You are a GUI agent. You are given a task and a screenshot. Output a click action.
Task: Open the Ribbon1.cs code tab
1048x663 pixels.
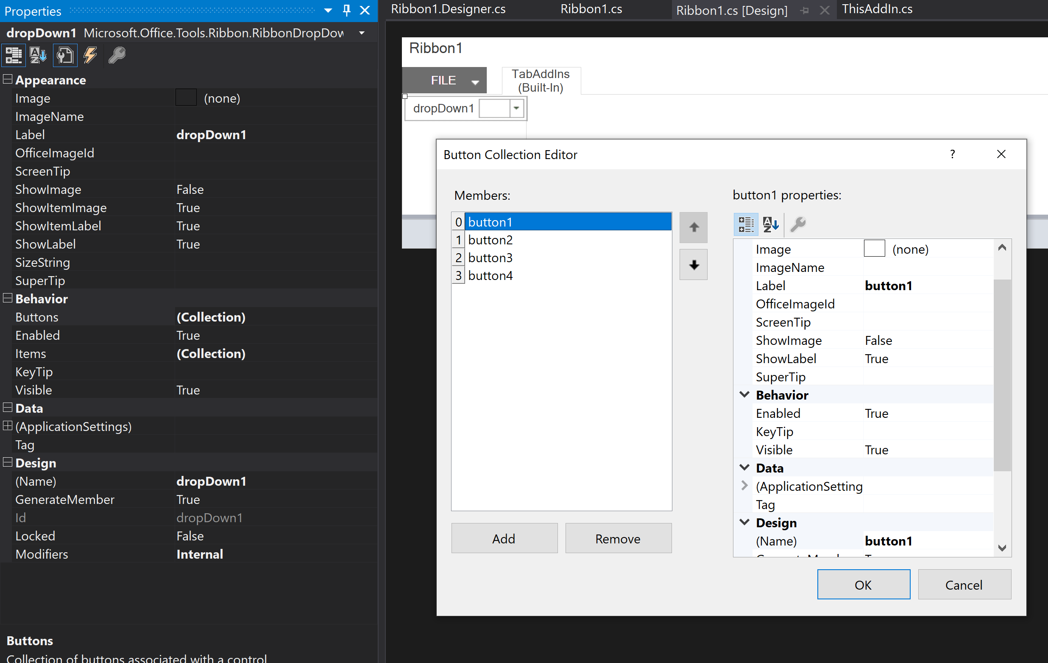coord(591,9)
